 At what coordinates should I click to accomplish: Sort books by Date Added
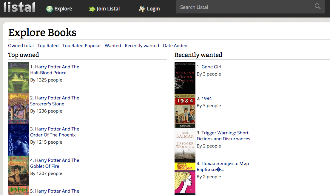[175, 46]
